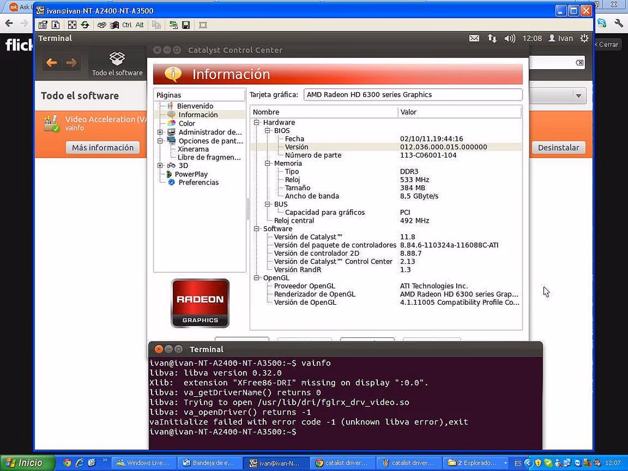Select Proveedor OpenGL row
Image resolution: width=628 pixels, height=471 pixels.
click(386, 286)
